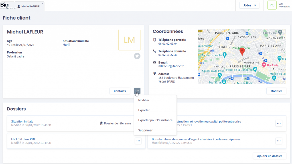Open the mlafleur@ifabric.fr email link

click(x=171, y=66)
